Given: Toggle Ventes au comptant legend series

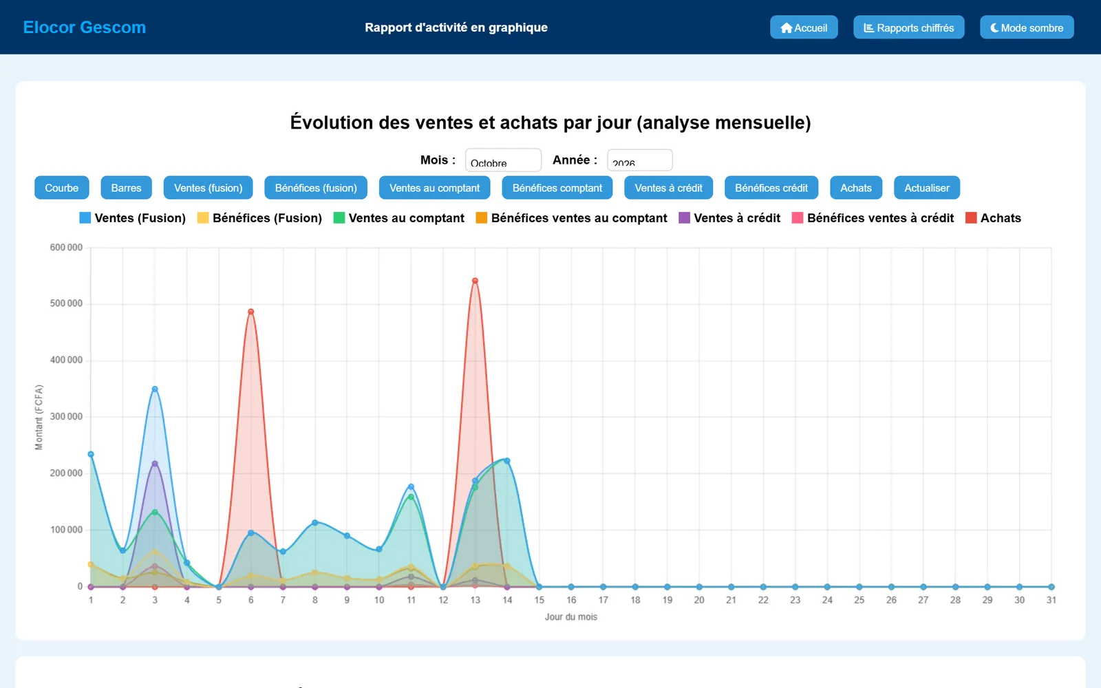Looking at the screenshot, I should pos(399,218).
